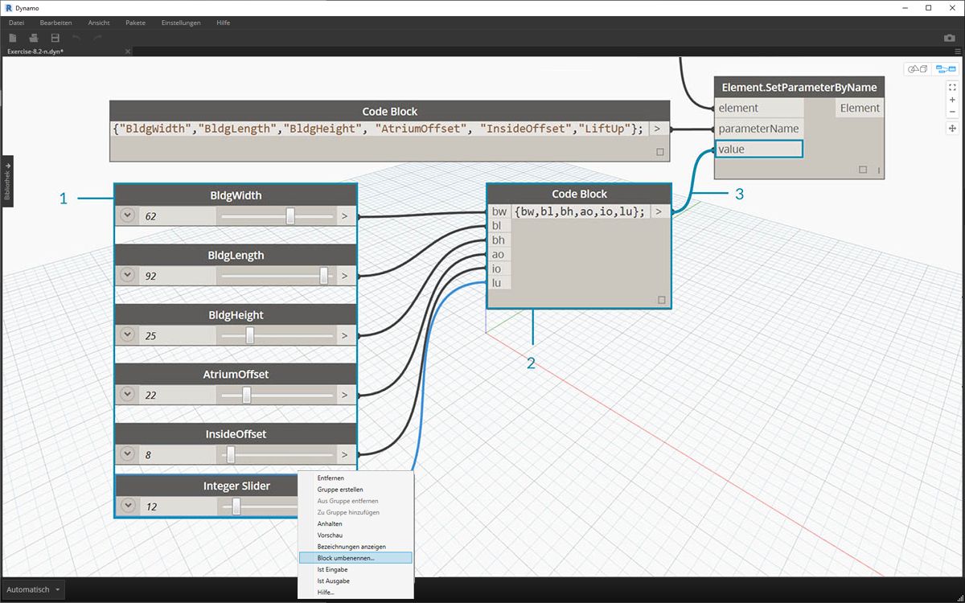The height and width of the screenshot is (603, 965).
Task: Click the Zoom to Fit icon
Action: pos(952,87)
